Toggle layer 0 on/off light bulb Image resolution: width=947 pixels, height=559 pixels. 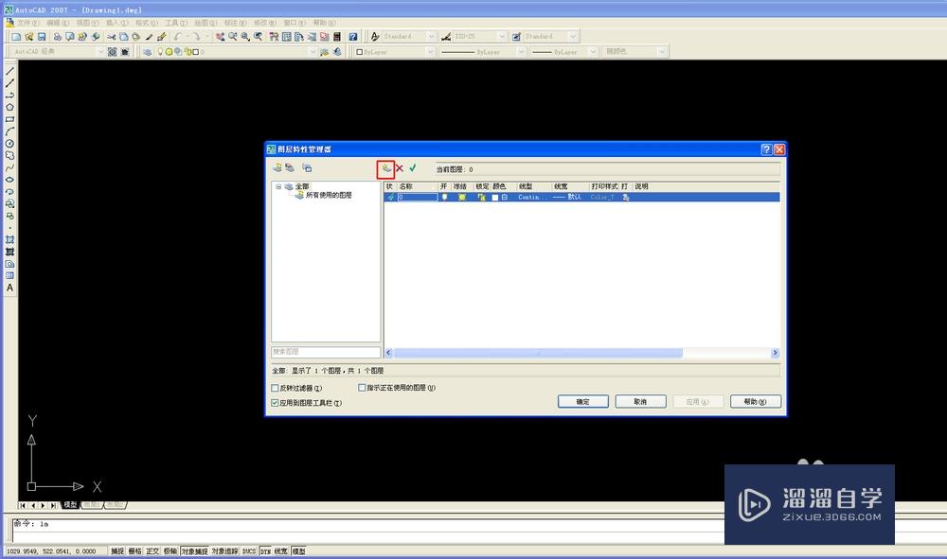tap(444, 197)
